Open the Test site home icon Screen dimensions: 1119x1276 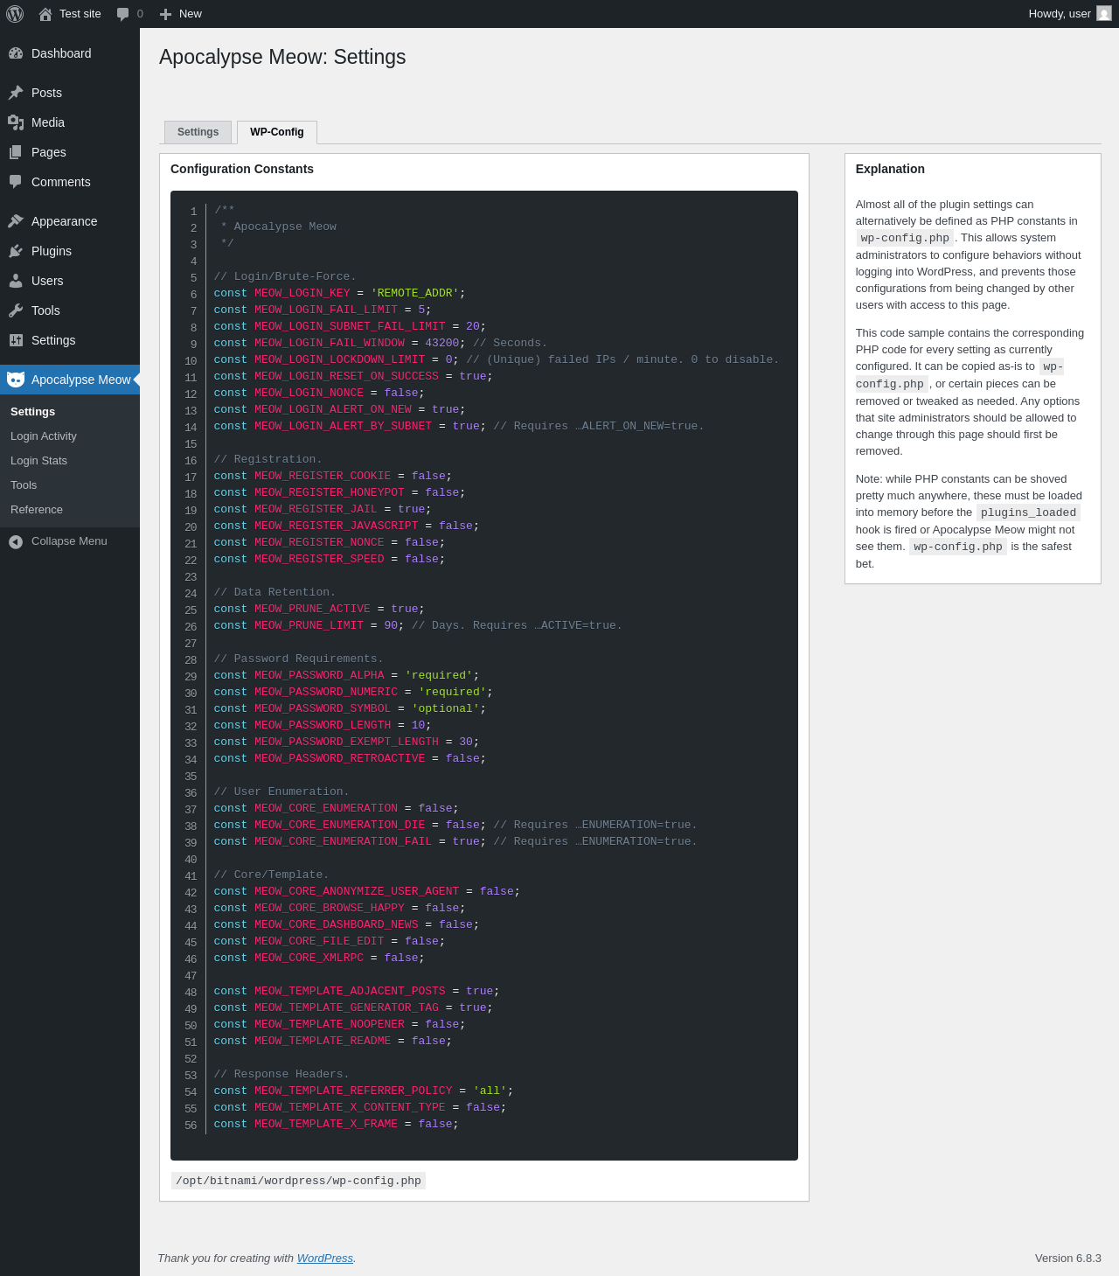pos(45,14)
